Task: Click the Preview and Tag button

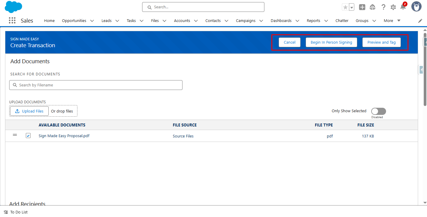Action: (382, 42)
